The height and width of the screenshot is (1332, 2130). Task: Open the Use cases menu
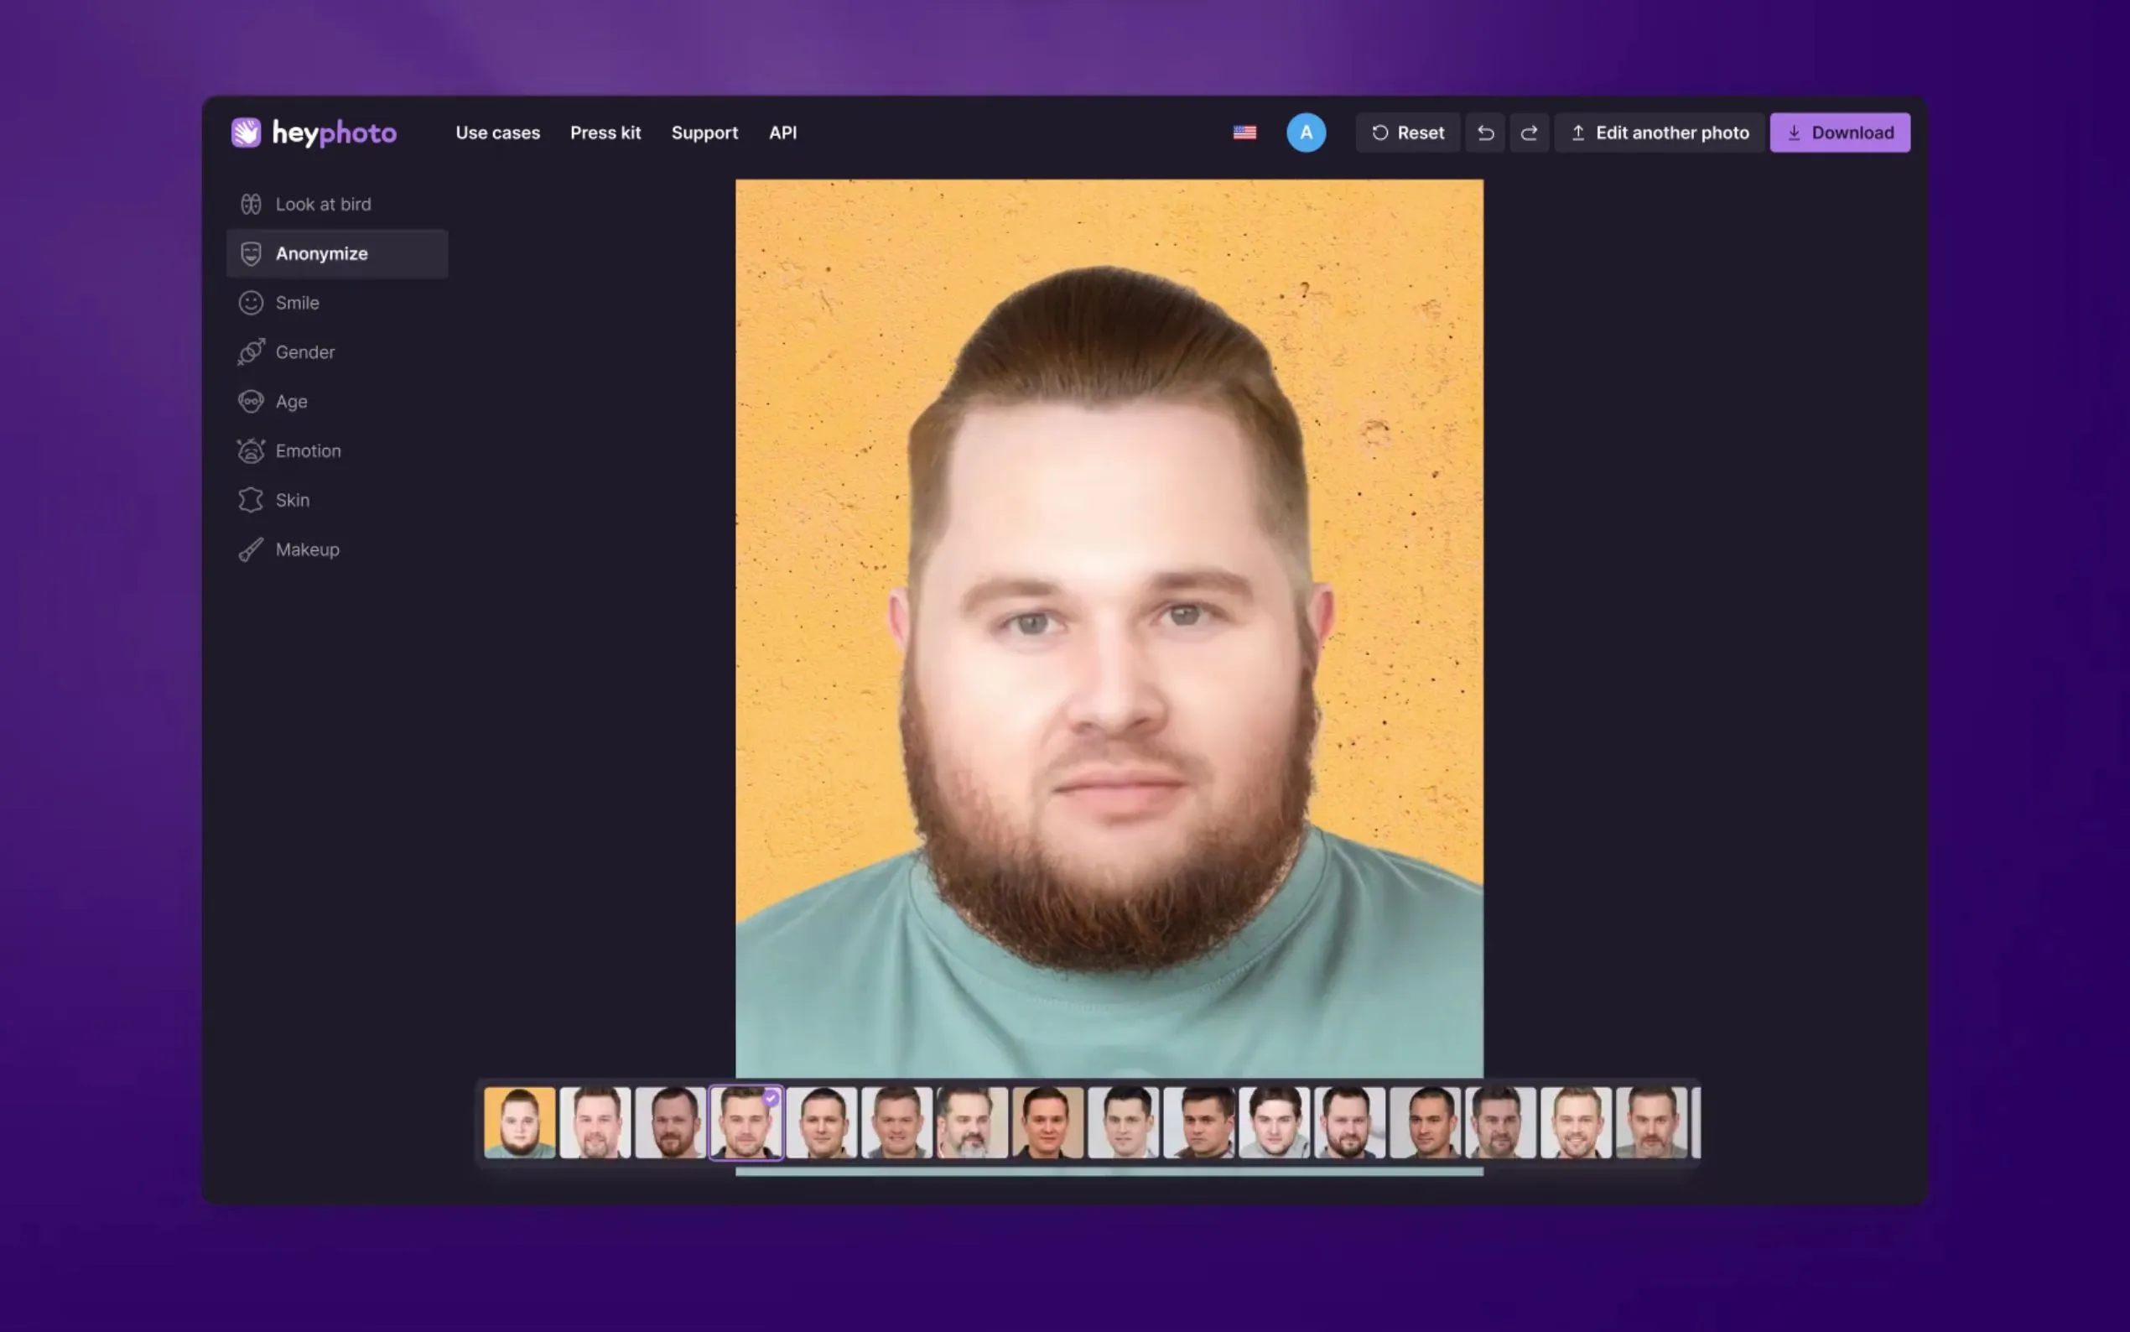pyautogui.click(x=497, y=133)
